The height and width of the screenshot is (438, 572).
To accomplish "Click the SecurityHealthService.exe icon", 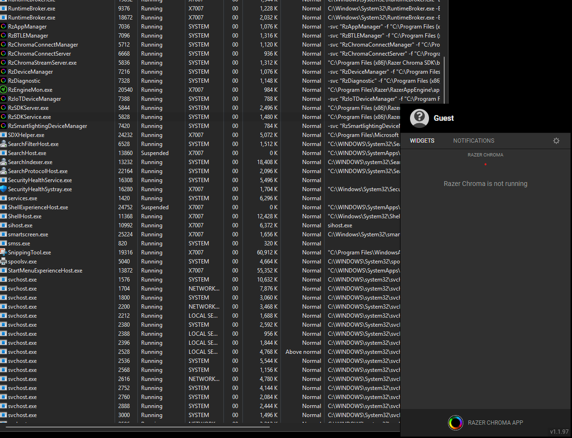I will tap(4, 180).
